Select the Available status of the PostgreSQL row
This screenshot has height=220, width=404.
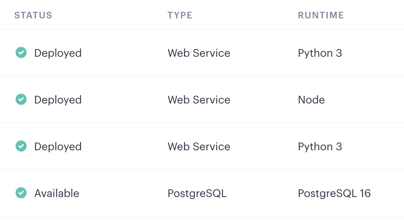tap(57, 193)
